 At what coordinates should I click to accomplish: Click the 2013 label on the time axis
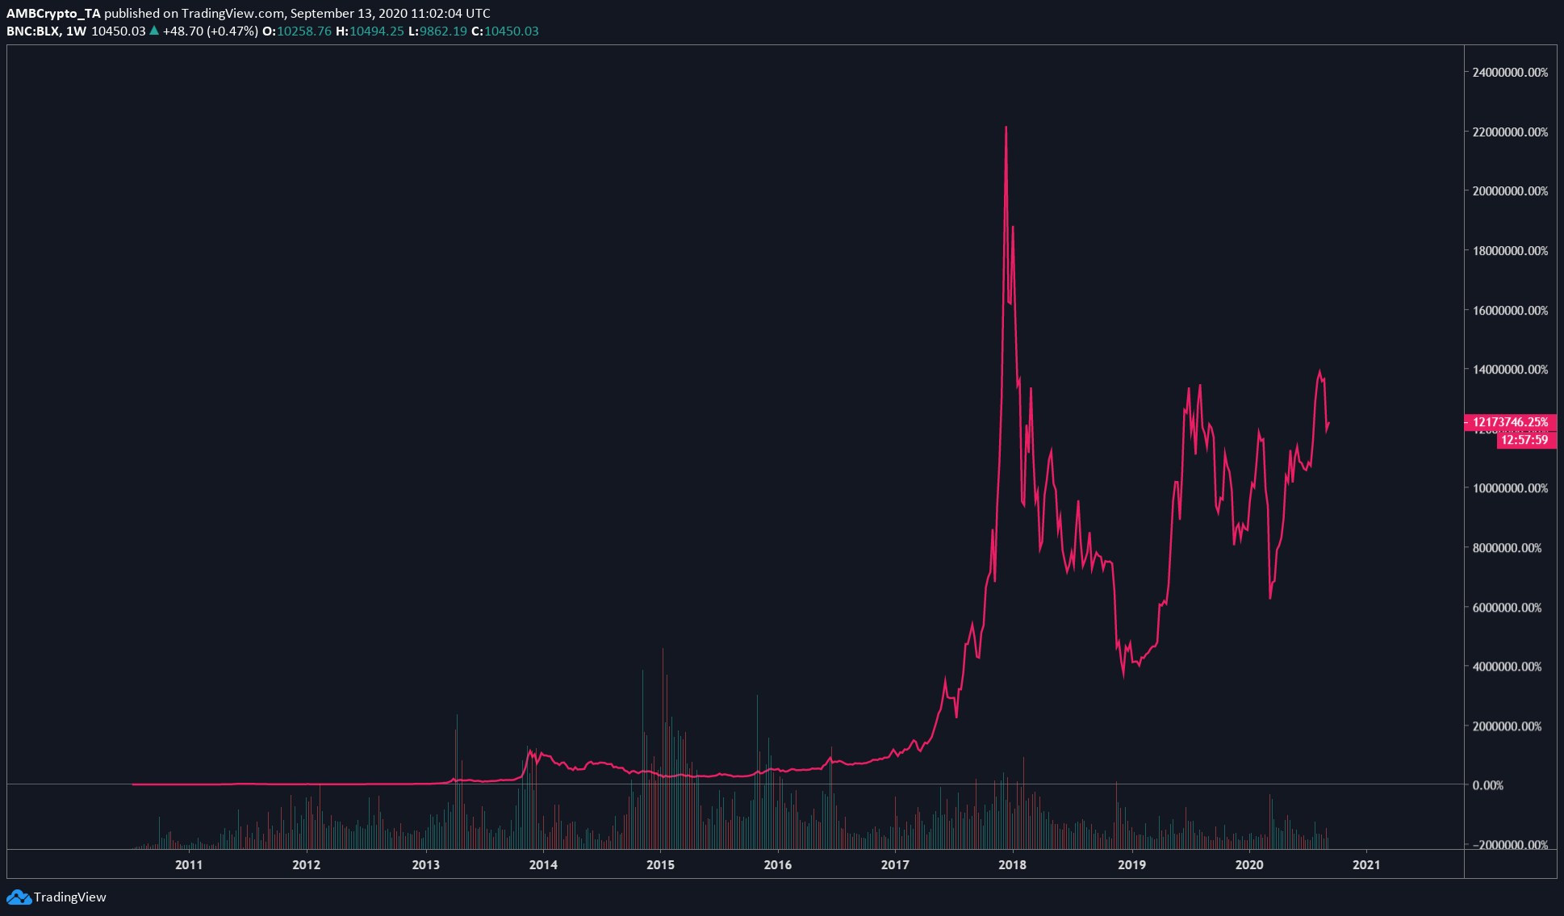pos(425,865)
